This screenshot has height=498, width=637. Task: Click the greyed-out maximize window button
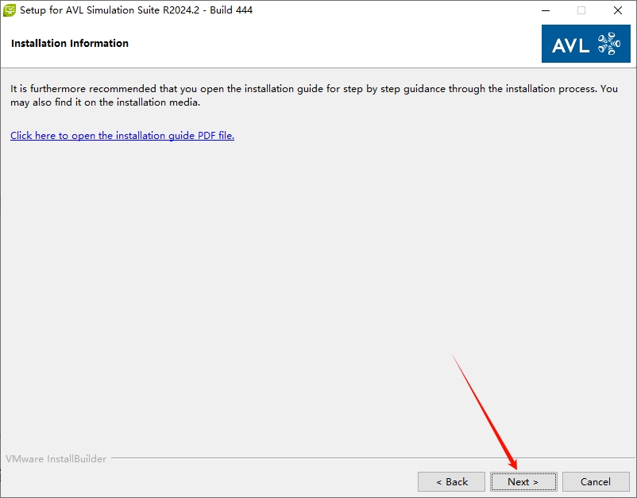(581, 11)
